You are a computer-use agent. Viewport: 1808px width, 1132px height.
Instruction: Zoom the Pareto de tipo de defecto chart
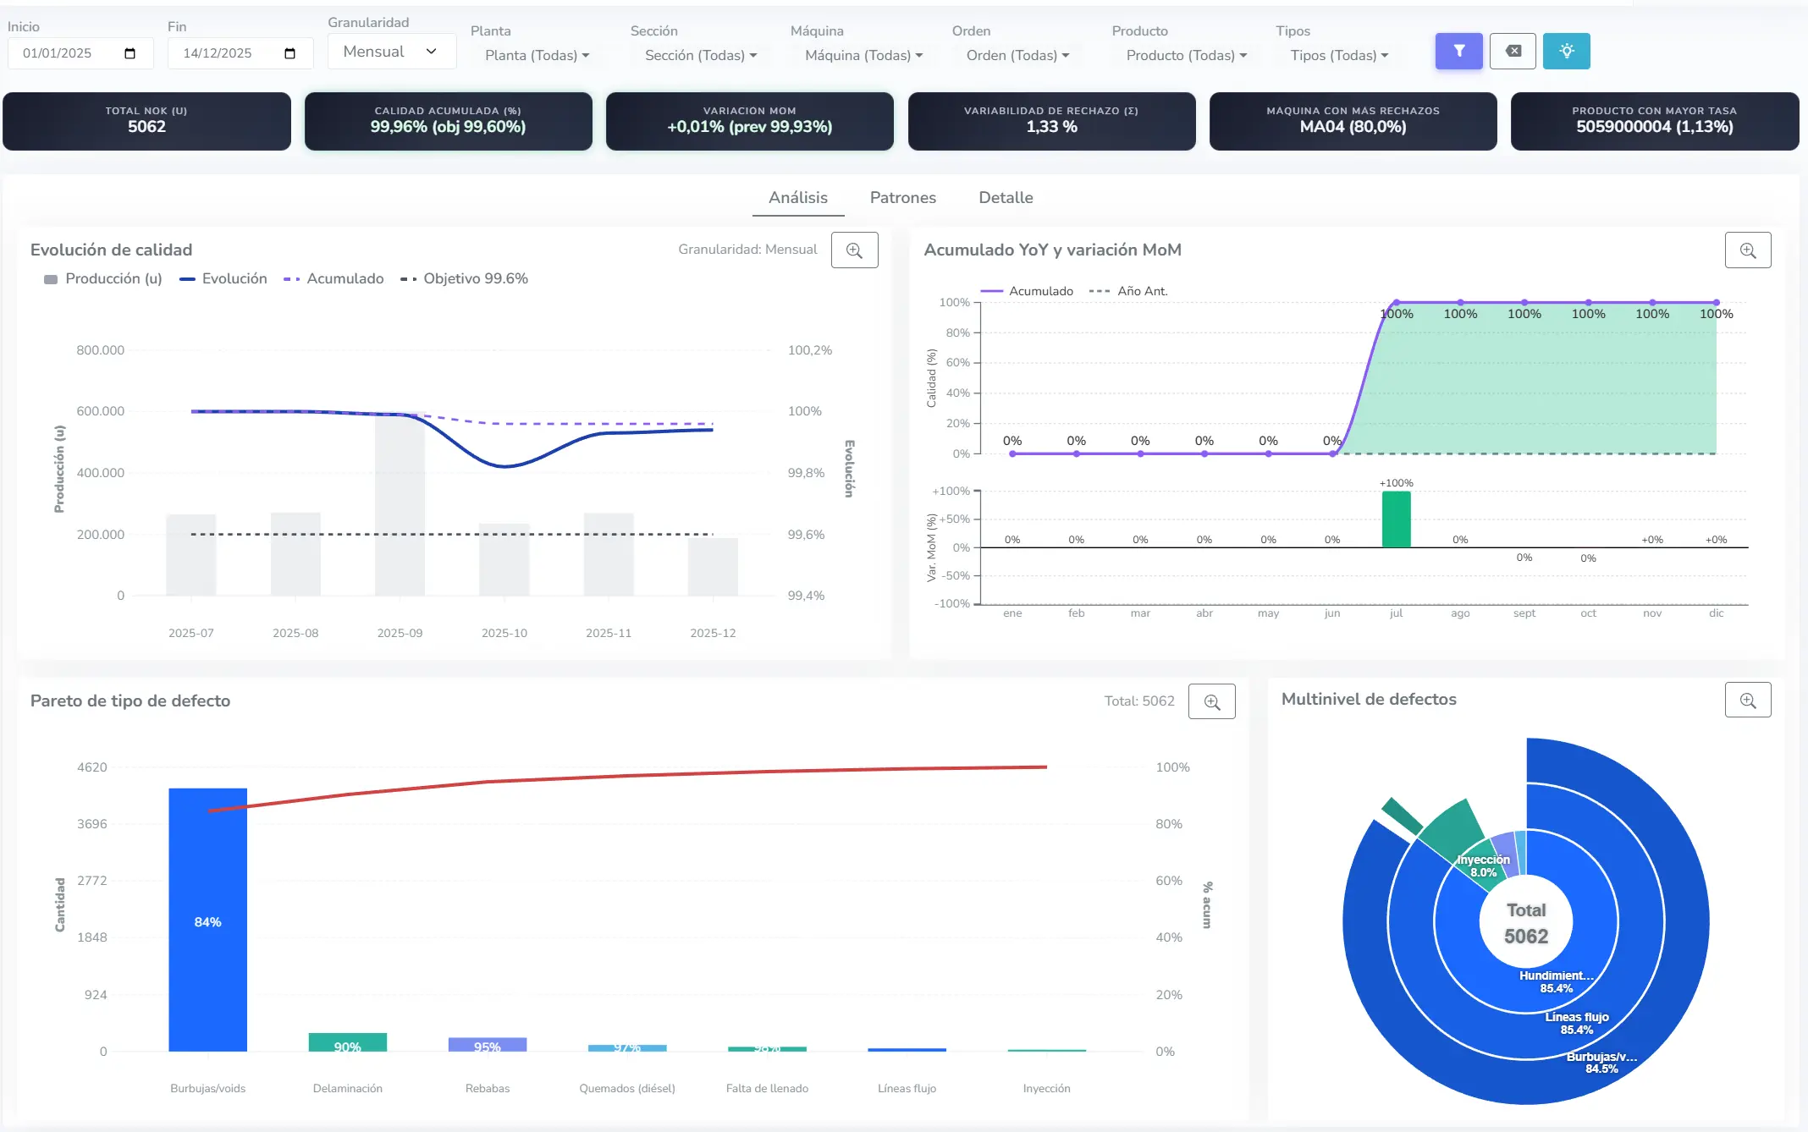(1211, 701)
